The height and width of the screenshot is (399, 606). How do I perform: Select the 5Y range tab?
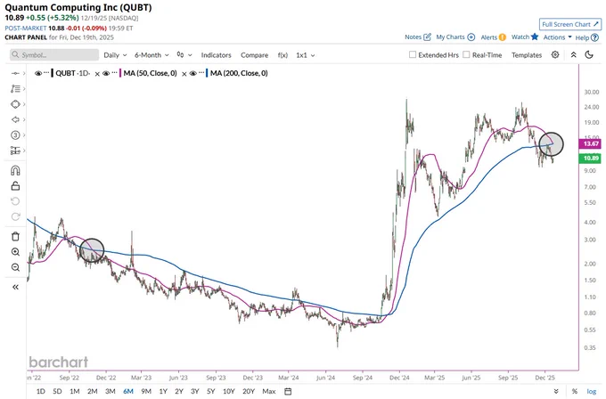(210, 391)
